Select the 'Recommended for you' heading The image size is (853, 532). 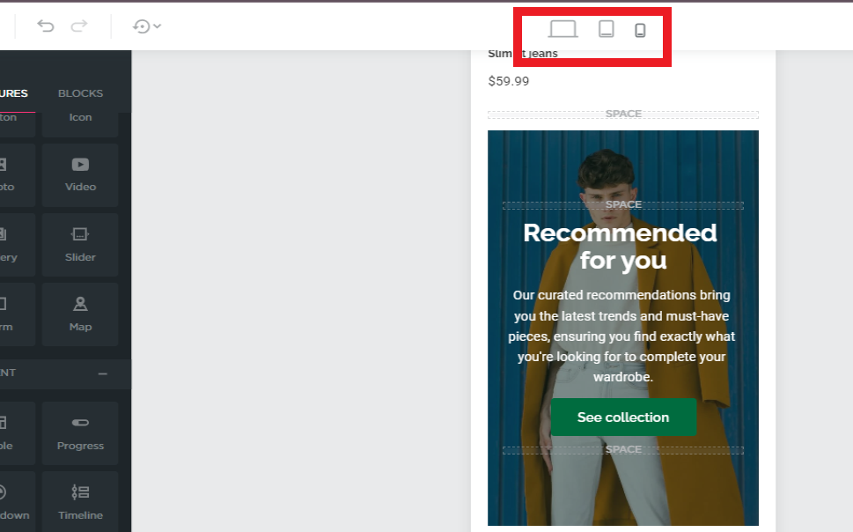point(621,246)
